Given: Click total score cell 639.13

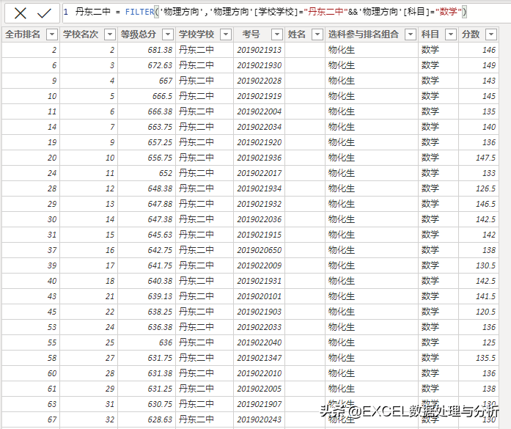Looking at the screenshot, I should point(147,296).
